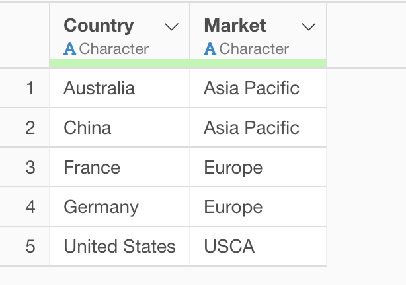This screenshot has width=406, height=285.
Task: Open the Market column dropdown menu
Action: [x=308, y=27]
